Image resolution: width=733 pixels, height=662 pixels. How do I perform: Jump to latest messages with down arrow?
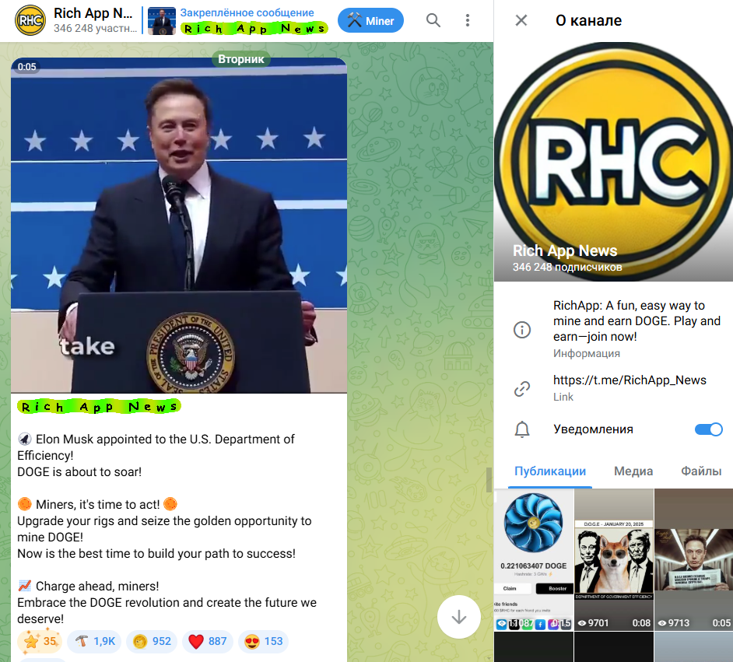coord(458,617)
